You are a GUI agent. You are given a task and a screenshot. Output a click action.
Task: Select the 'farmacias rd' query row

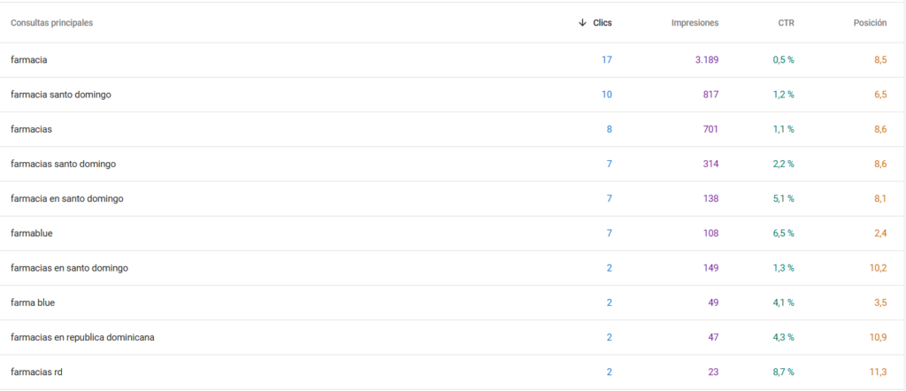(x=36, y=372)
